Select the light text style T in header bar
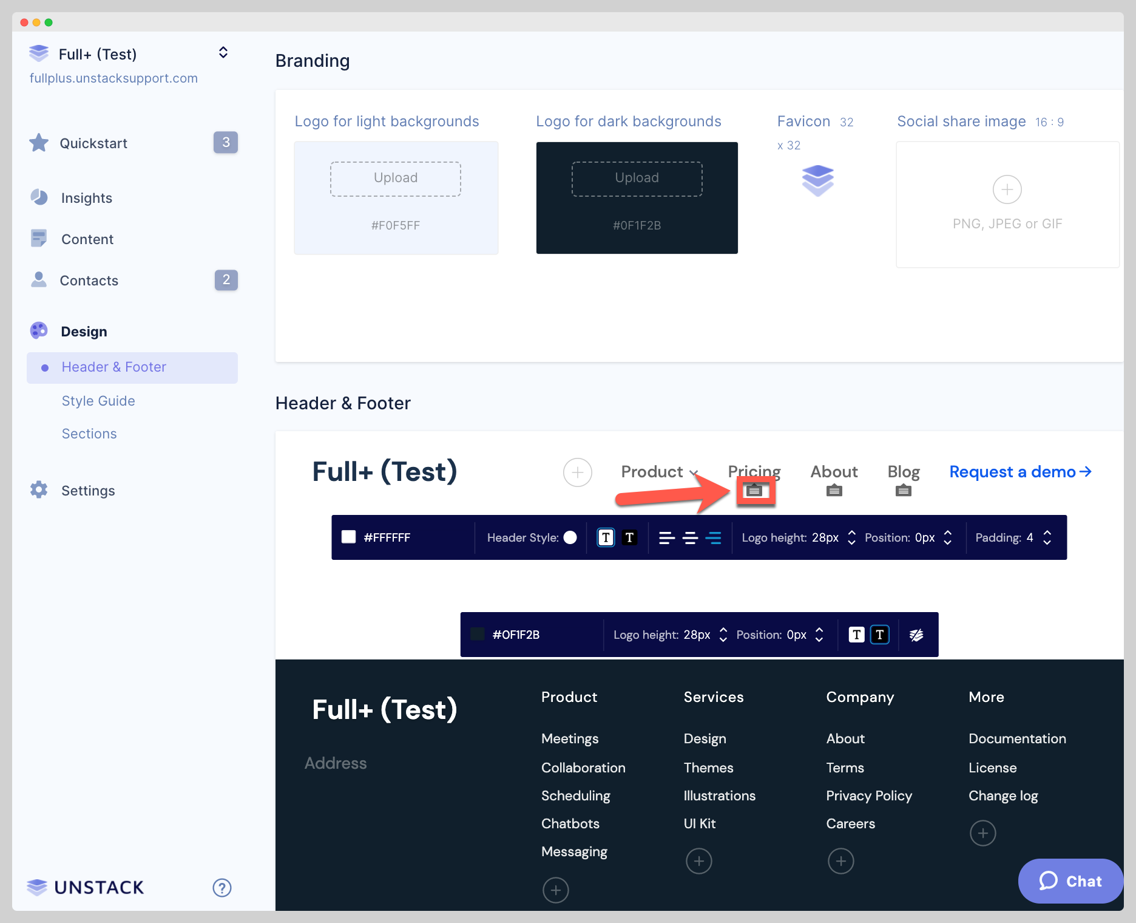The image size is (1136, 923). coord(605,537)
